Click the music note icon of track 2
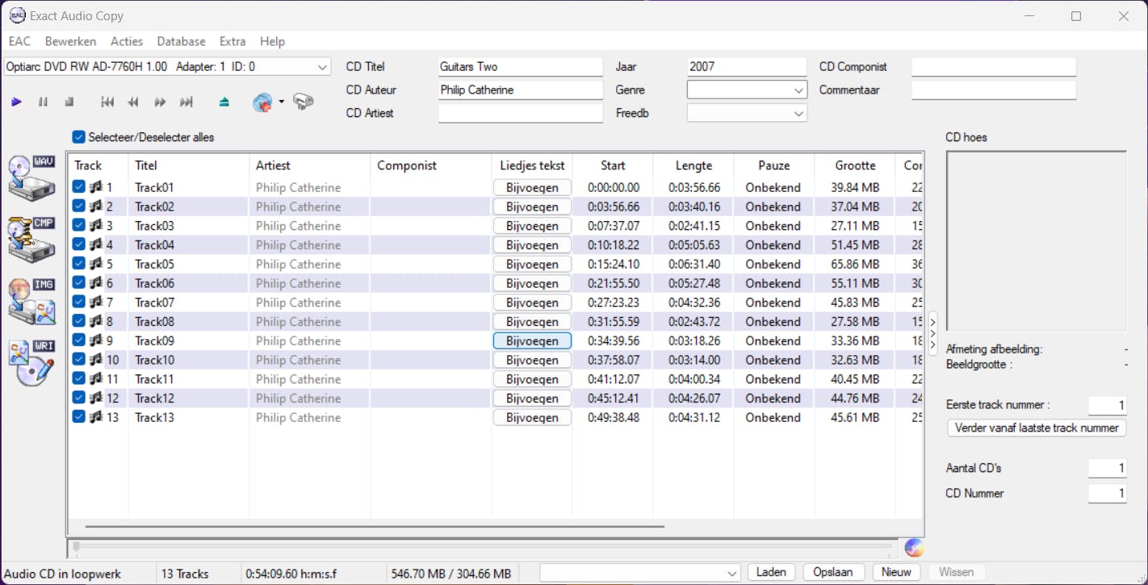Viewport: 1148px width, 585px height. [96, 207]
